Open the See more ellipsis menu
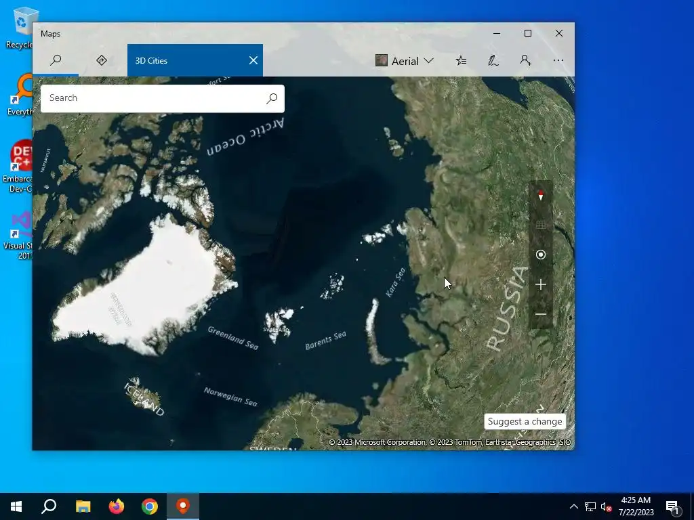 click(558, 60)
